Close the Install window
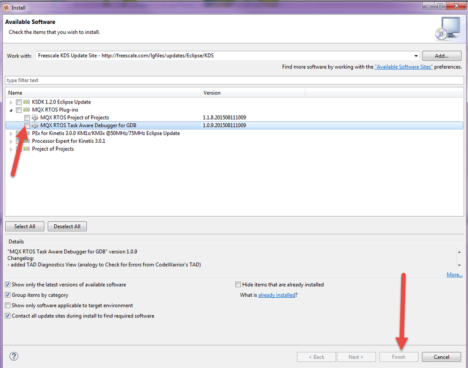 [x=456, y=6]
